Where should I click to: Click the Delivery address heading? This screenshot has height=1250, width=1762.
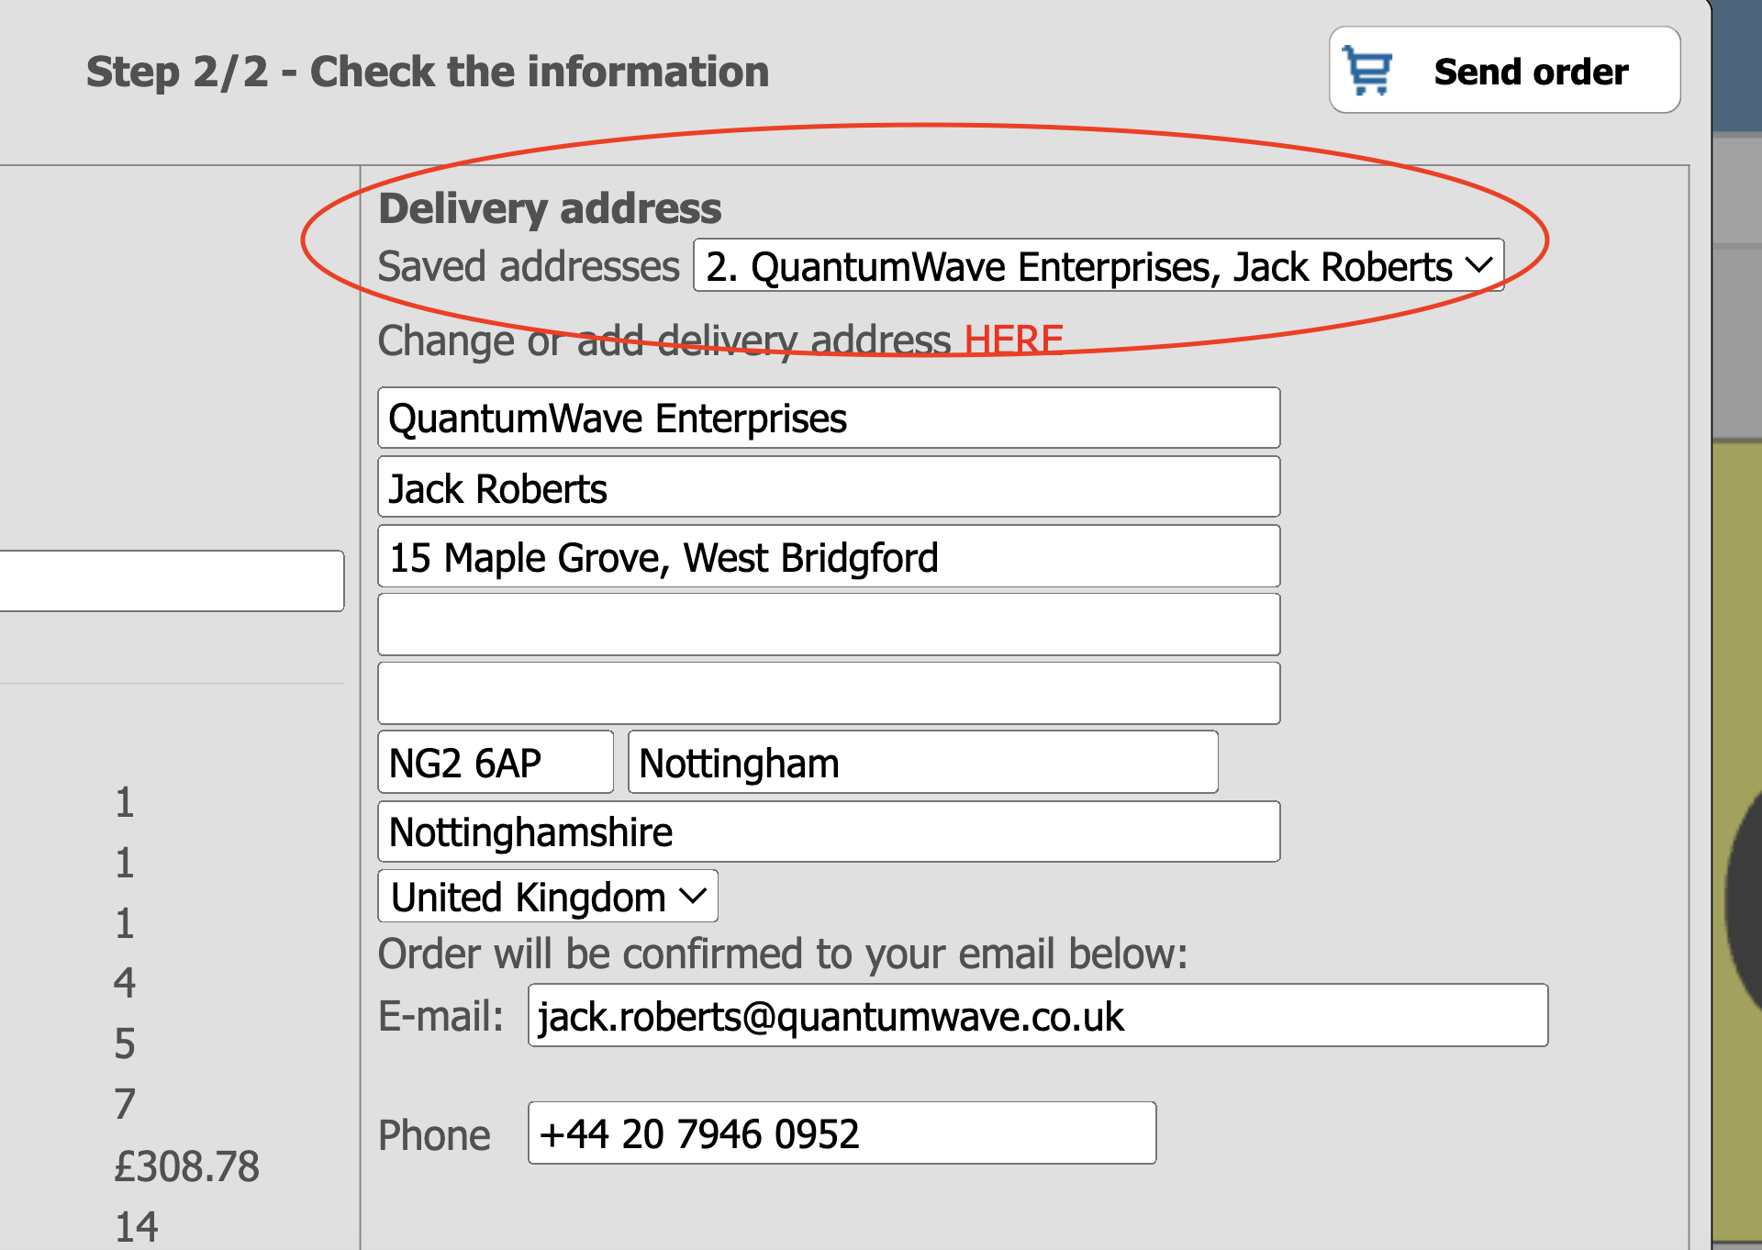pyautogui.click(x=550, y=208)
